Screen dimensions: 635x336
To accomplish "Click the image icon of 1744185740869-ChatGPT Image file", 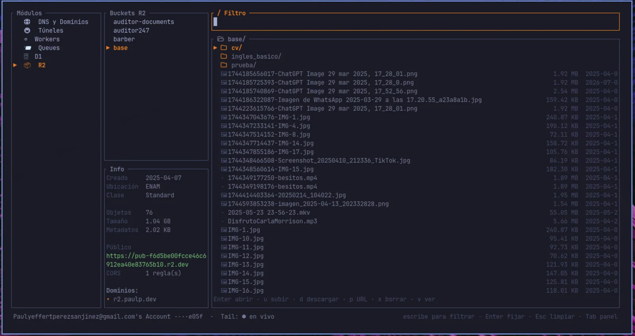I will pyautogui.click(x=224, y=92).
